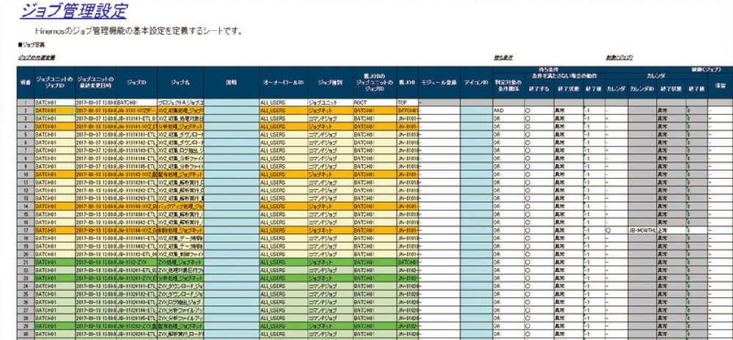Viewport: 733px width, 340px height.
Task: Select the ■ジョブ定義 section label
Action: coord(32,45)
